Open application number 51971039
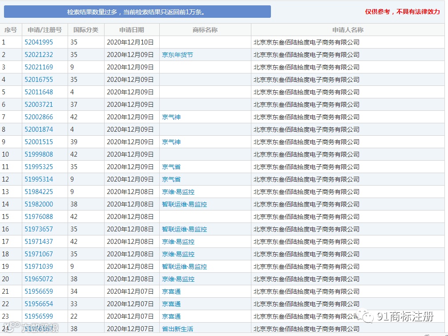This screenshot has width=448, height=336. coord(39,267)
